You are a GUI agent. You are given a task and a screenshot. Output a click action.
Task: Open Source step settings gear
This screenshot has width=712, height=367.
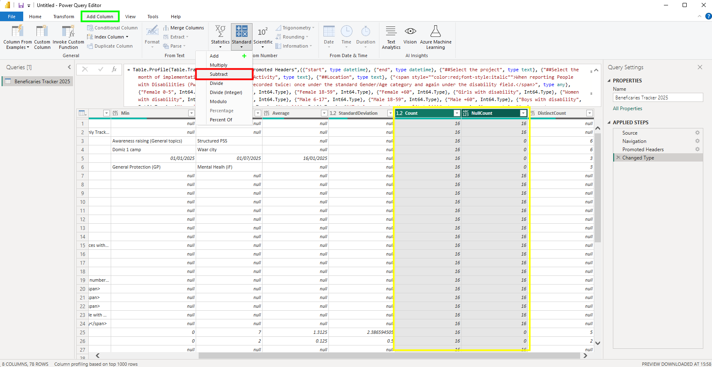tap(697, 133)
